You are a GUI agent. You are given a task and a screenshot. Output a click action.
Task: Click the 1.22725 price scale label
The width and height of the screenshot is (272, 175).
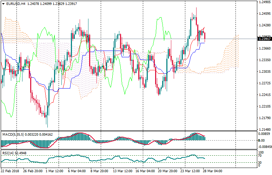pos(264,83)
